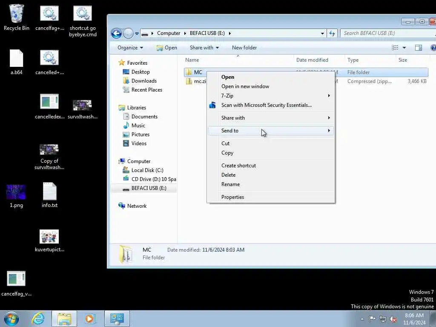Choose Properties from the context menu
This screenshot has width=436, height=327.
270,197
